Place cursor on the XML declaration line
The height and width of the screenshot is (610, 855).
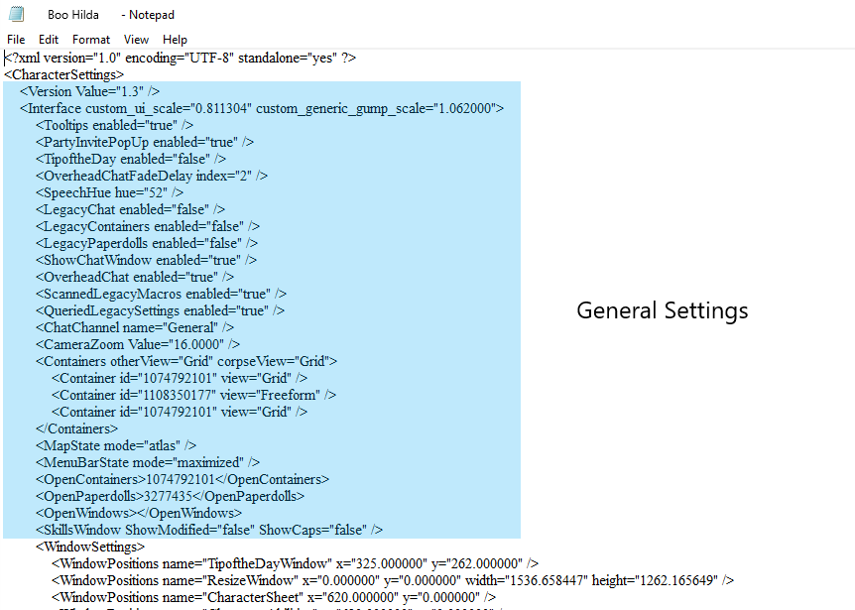pyautogui.click(x=179, y=57)
